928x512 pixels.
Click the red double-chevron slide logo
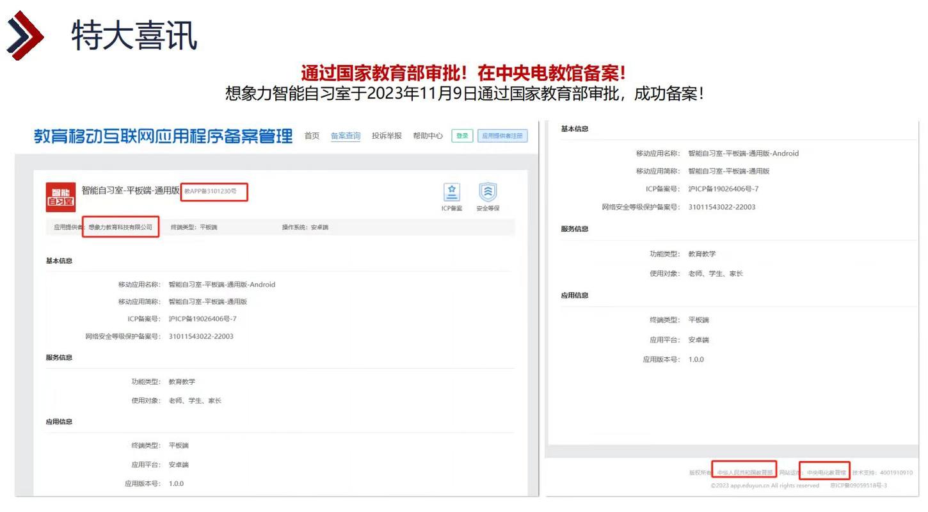25,35
